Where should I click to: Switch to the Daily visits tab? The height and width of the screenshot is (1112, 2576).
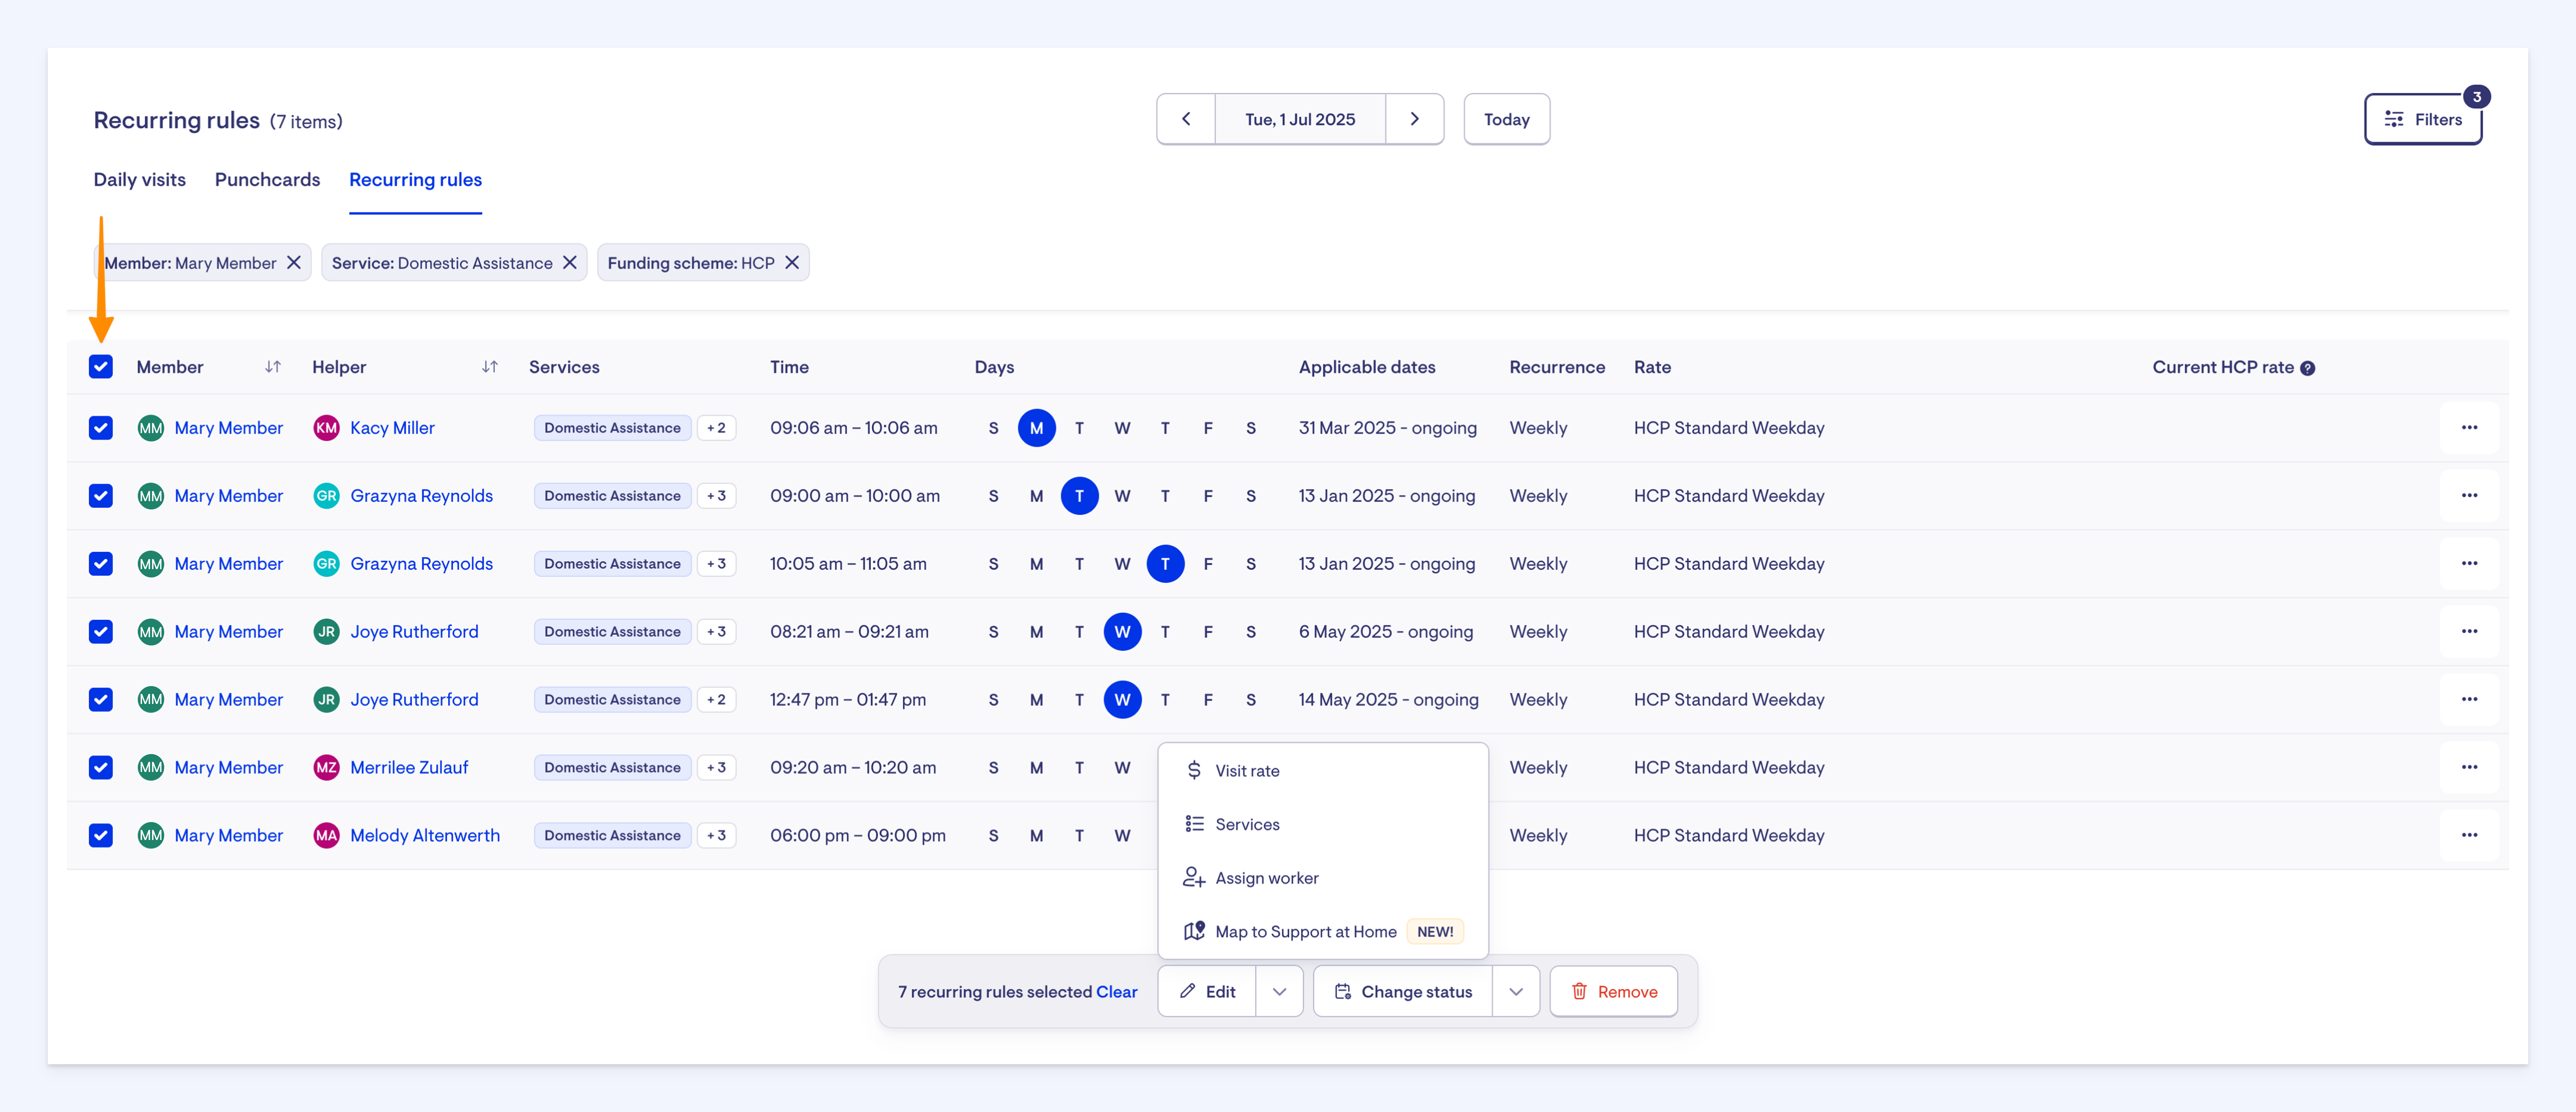click(x=140, y=180)
